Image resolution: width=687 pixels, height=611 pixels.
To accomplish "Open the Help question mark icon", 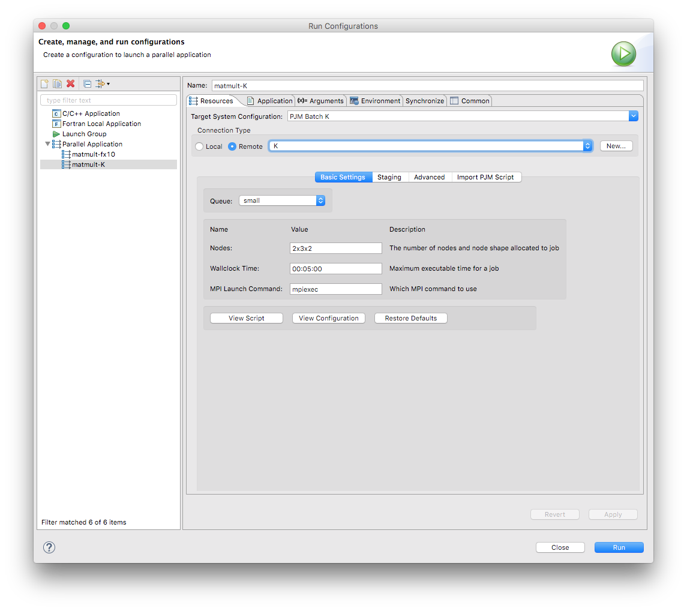I will tap(49, 547).
